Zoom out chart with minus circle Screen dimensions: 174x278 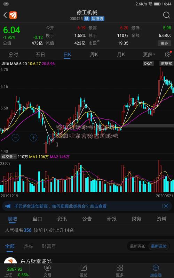pos(16,138)
